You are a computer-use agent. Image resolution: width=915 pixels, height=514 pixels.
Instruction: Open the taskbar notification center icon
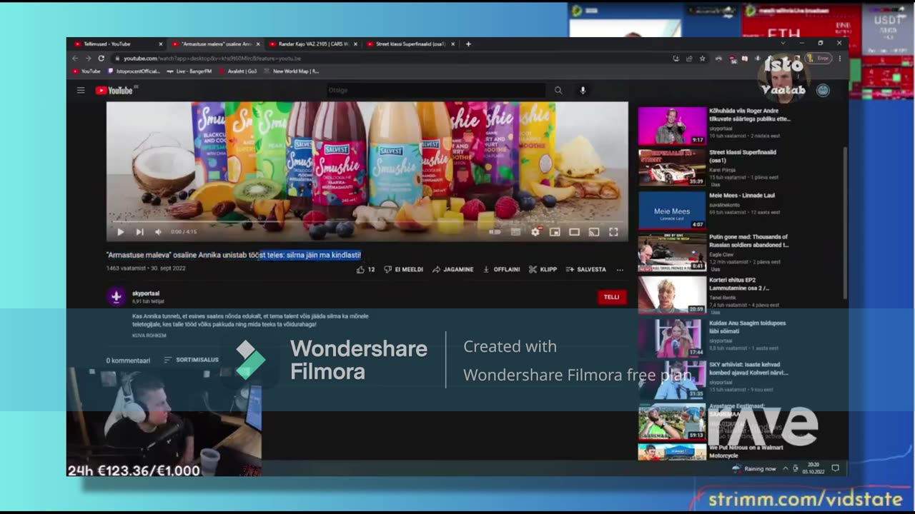(x=835, y=469)
